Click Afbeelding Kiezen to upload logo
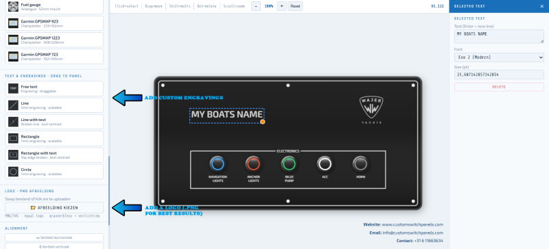Viewport: 549px width, 249px height. coord(54,208)
